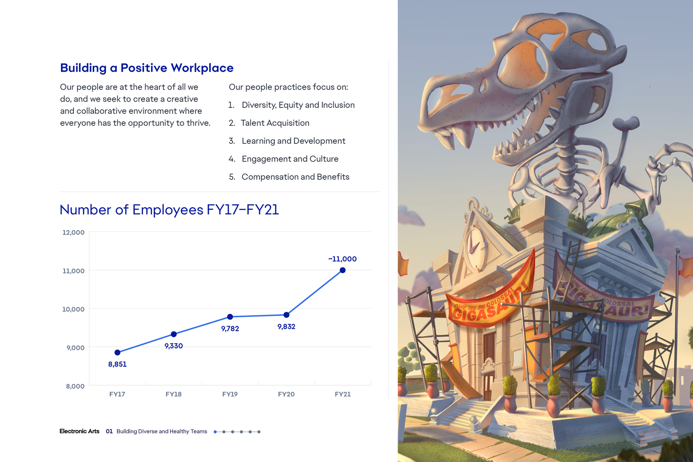Click 'Learning and Development' in the list

pos(293,141)
